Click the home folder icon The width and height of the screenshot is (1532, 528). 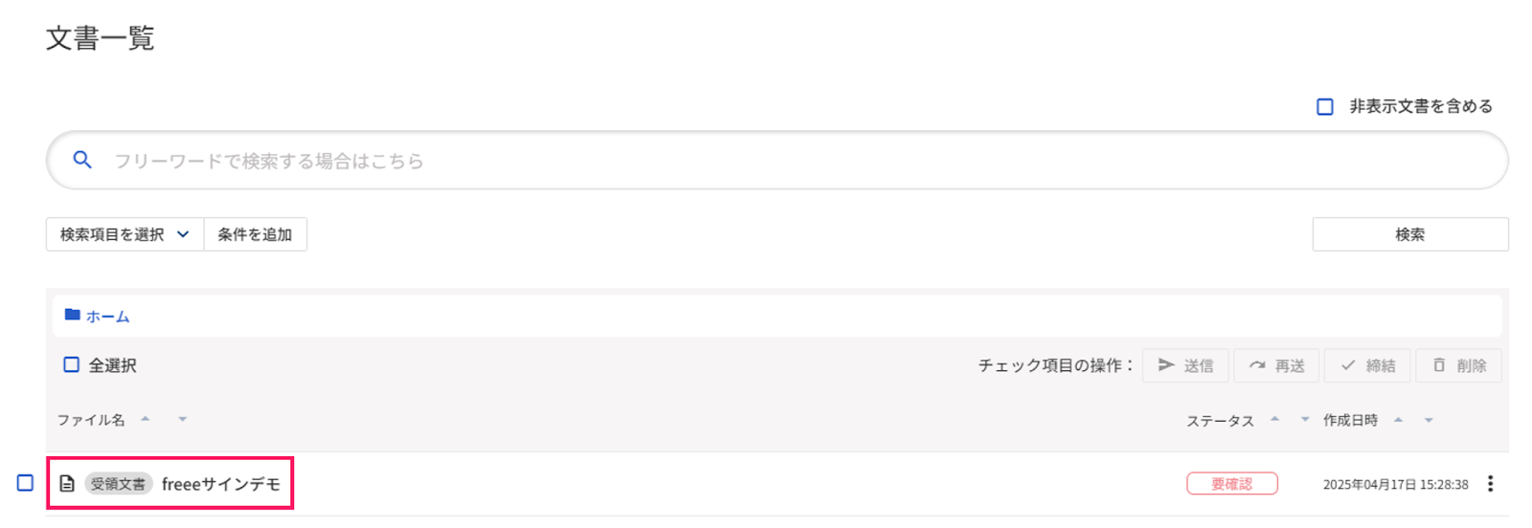(x=72, y=315)
